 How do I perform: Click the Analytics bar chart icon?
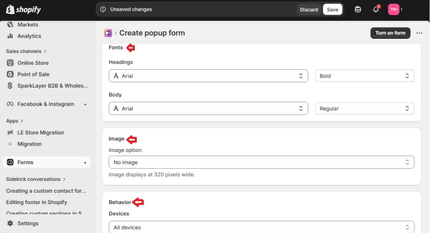[10, 36]
